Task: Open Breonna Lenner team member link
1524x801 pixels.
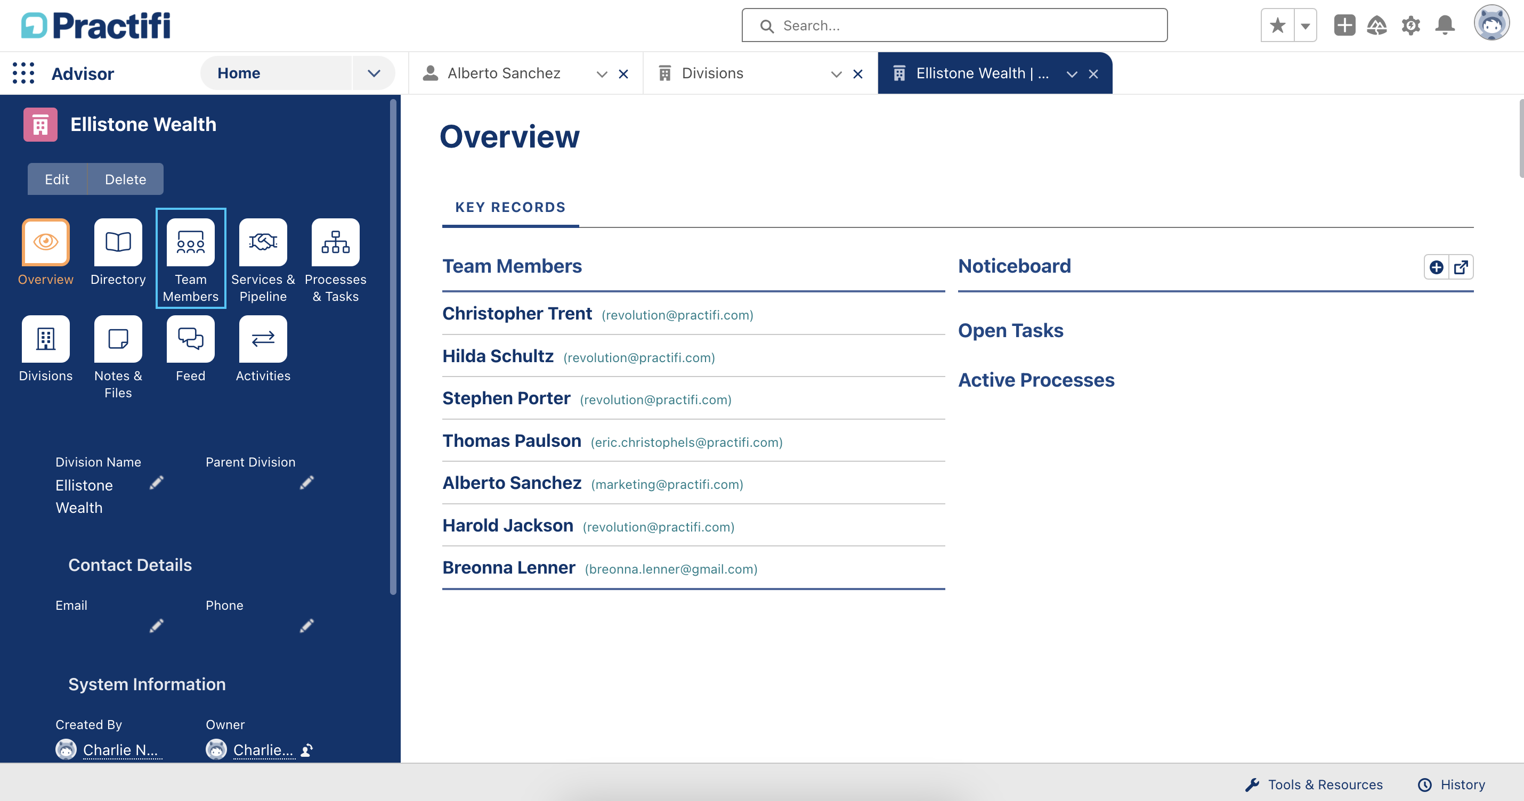Action: click(x=509, y=568)
